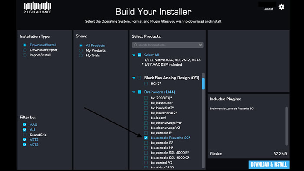
Task: Select Import/Install installation type
Action: click(25, 55)
